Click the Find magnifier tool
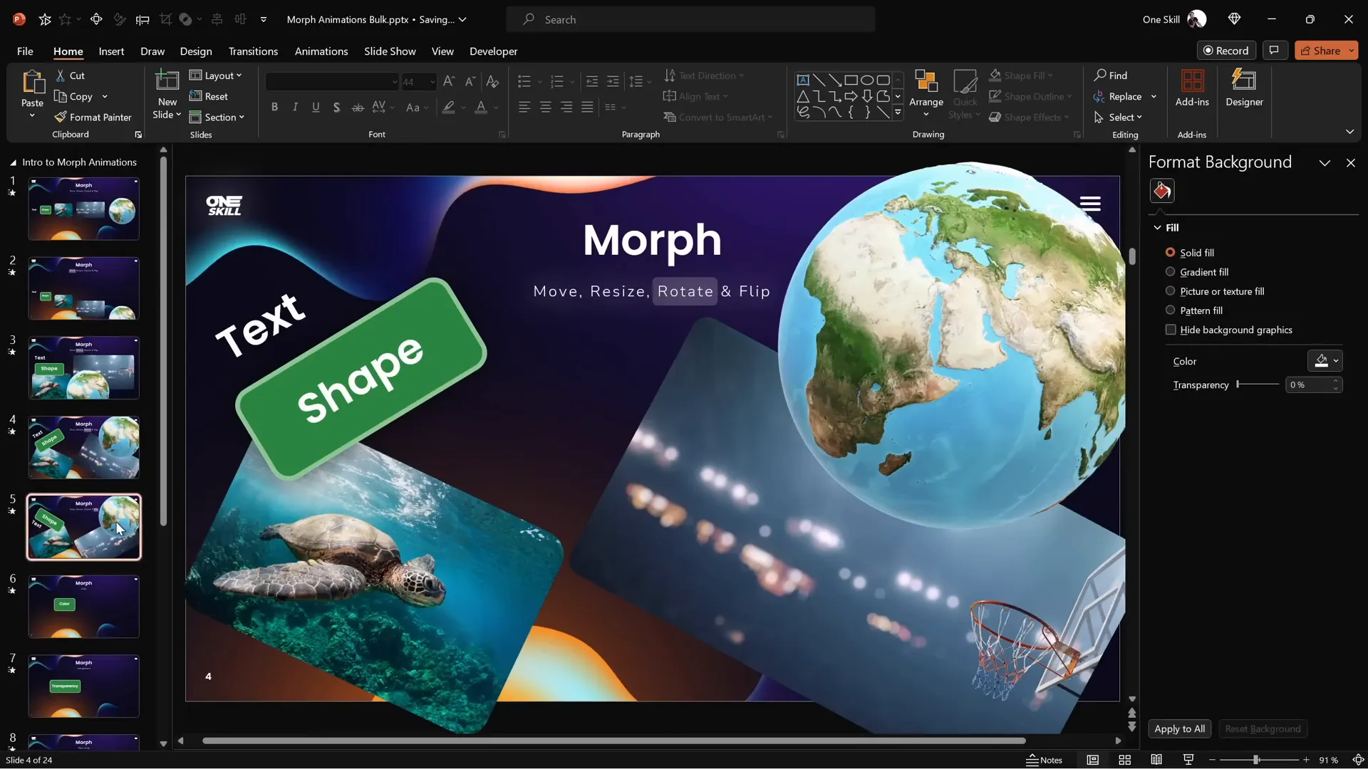The image size is (1368, 769). point(1111,75)
